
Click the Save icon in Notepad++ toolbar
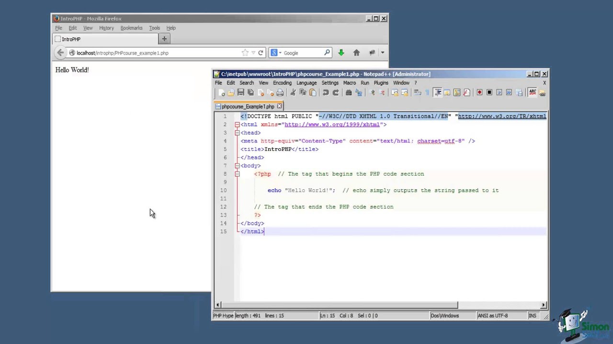pyautogui.click(x=241, y=92)
